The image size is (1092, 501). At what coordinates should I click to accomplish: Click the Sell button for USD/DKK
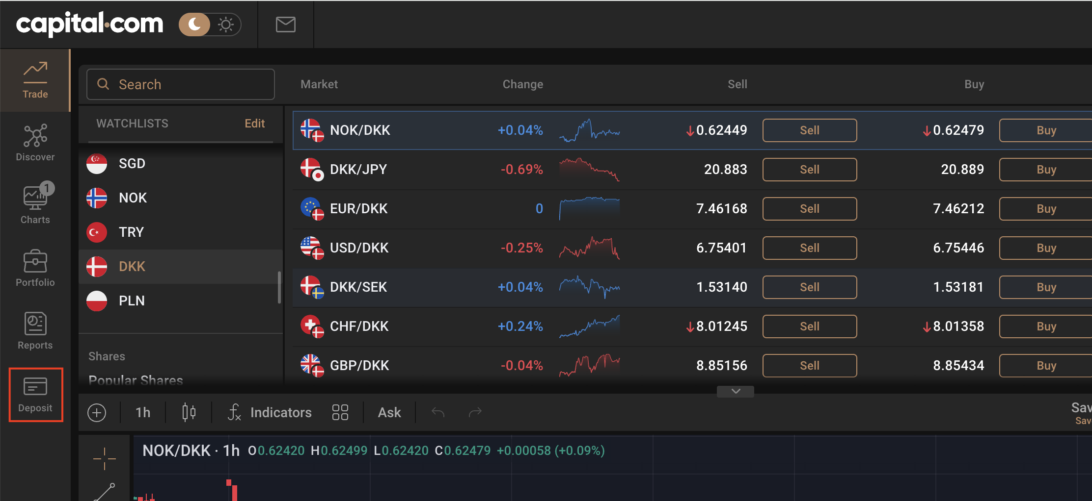tap(809, 248)
